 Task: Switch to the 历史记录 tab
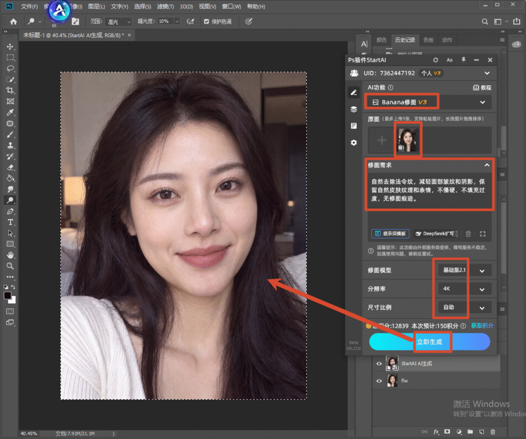[x=405, y=40]
